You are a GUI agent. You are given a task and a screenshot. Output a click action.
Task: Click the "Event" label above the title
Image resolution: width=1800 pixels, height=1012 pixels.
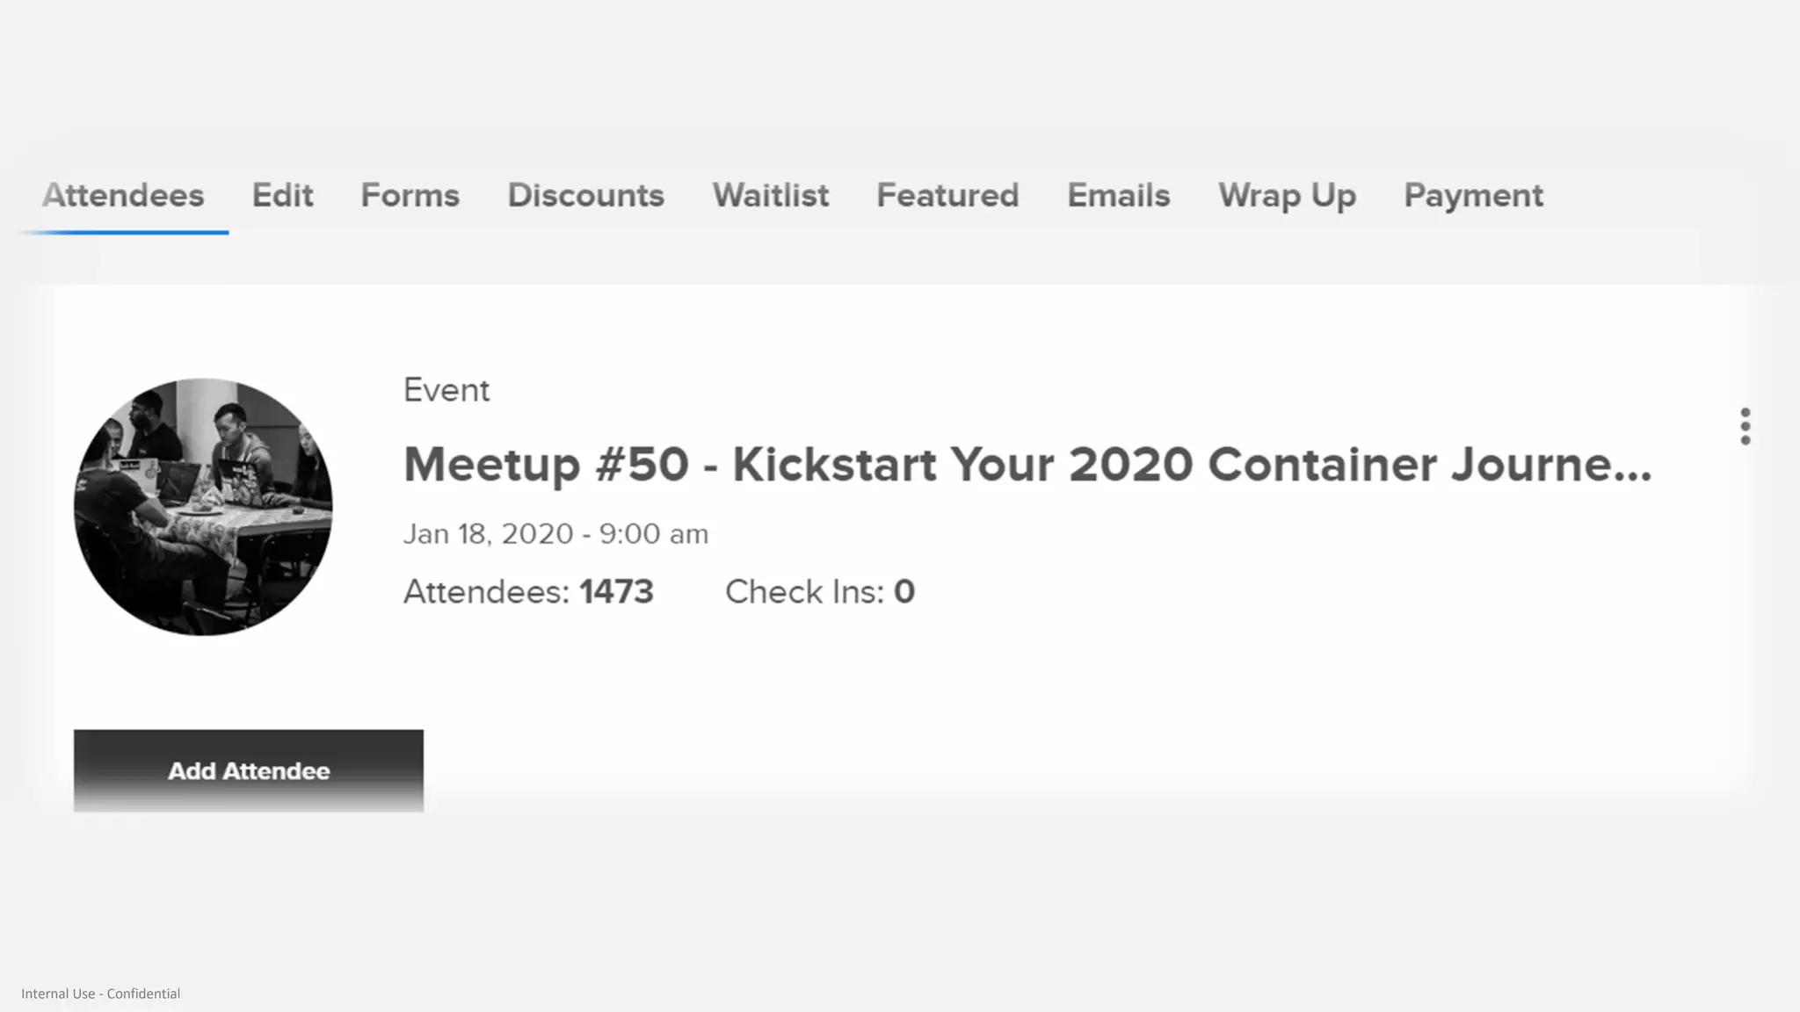click(446, 390)
